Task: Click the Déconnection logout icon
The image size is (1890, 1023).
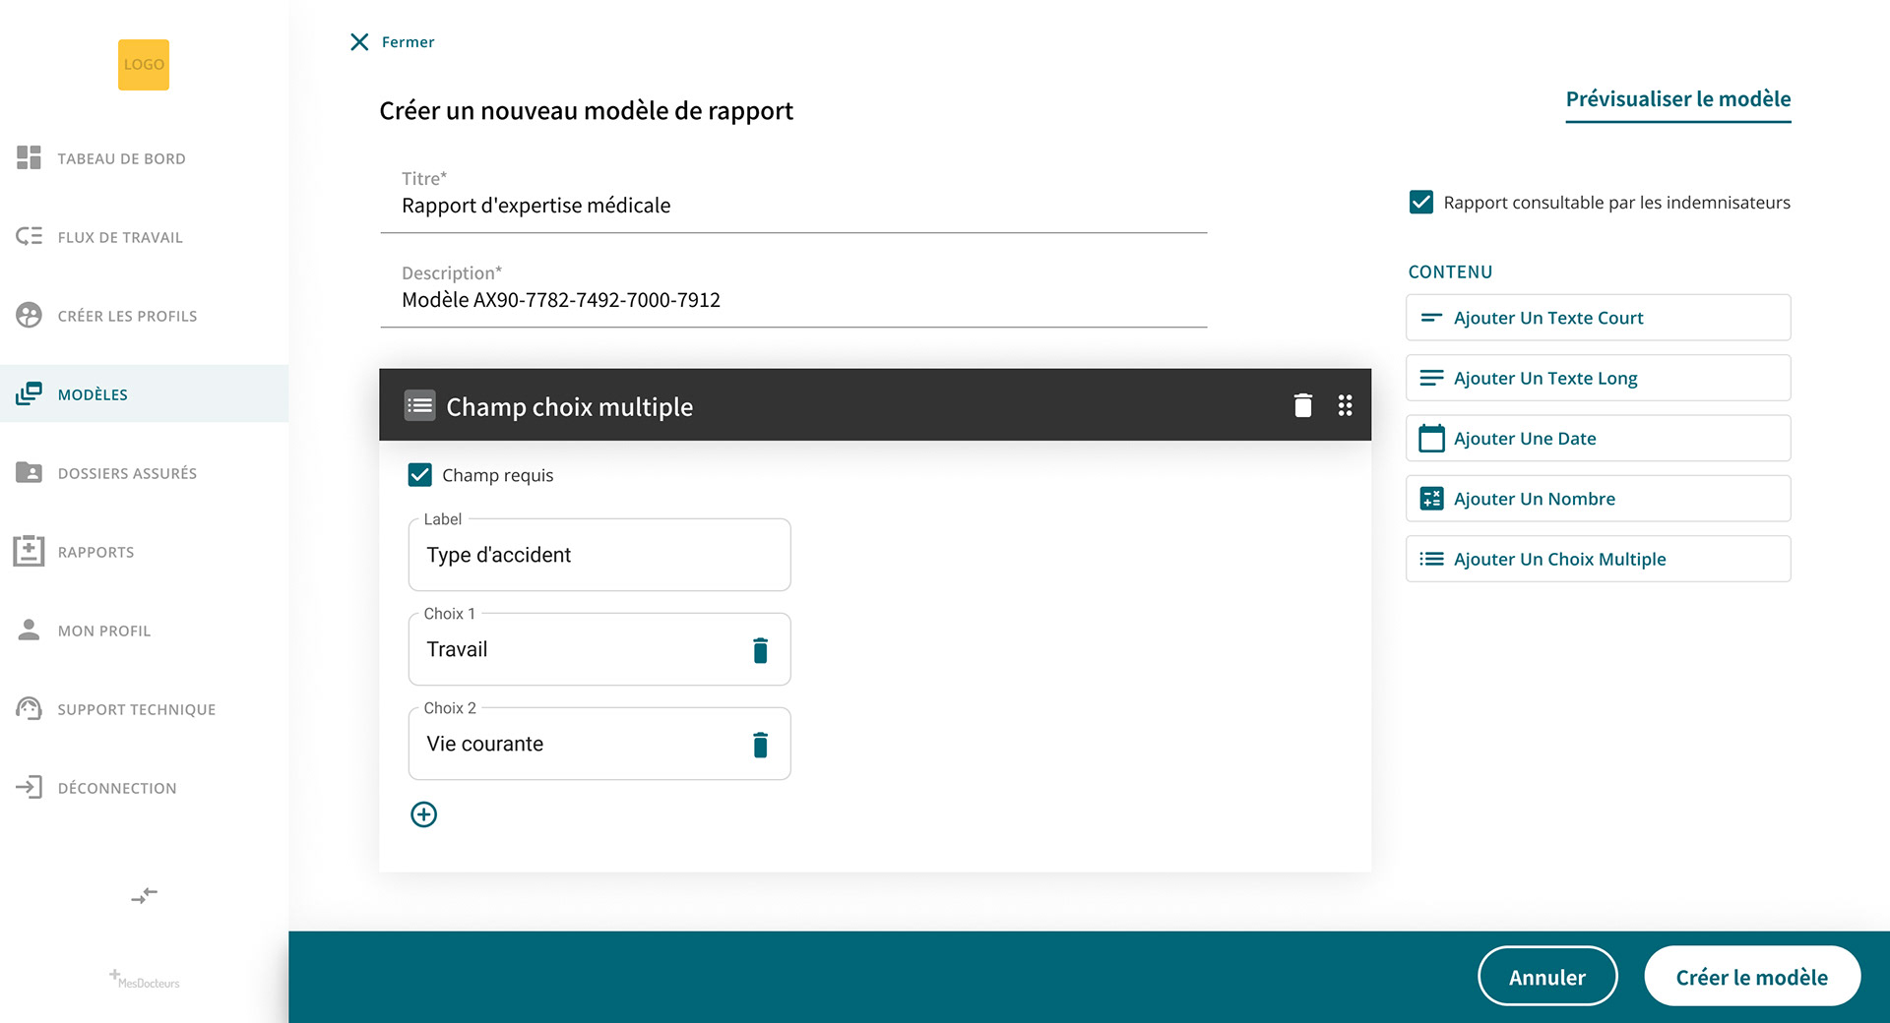Action: coord(29,787)
